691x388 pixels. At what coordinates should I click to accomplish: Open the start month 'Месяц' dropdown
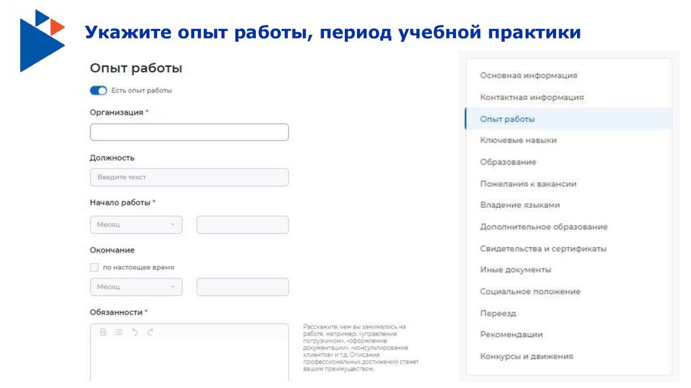136,225
